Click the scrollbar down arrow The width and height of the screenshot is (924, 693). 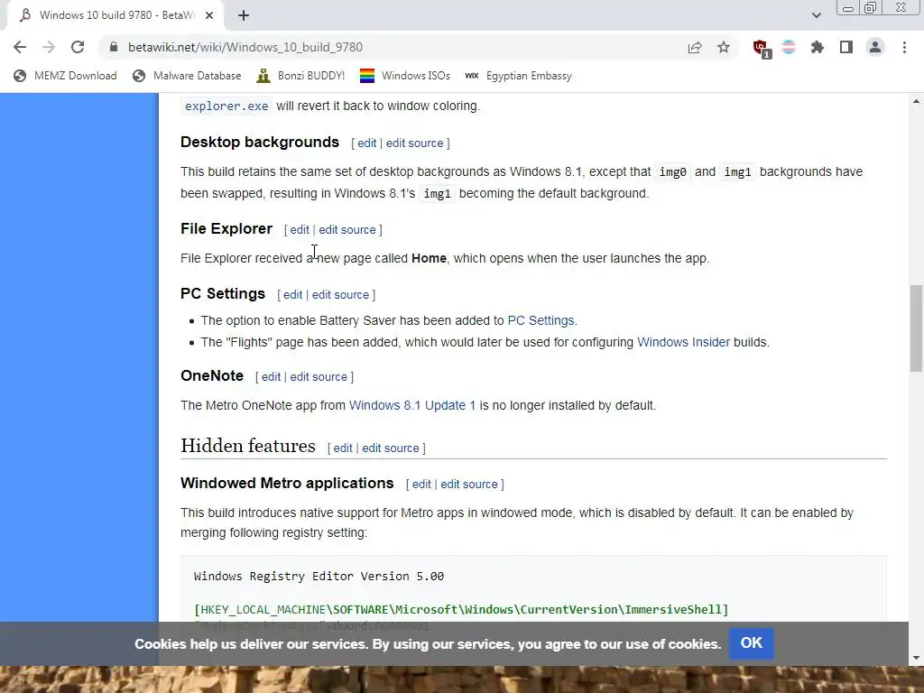(916, 658)
